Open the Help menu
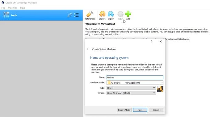 23,8
